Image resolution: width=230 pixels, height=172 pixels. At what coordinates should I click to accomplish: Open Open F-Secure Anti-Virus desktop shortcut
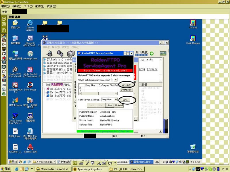(x=15, y=118)
